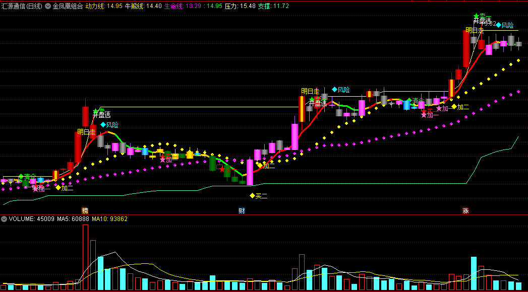Click 加二 diamond just above 买二
Screen dimensions: 528x292
260,165
